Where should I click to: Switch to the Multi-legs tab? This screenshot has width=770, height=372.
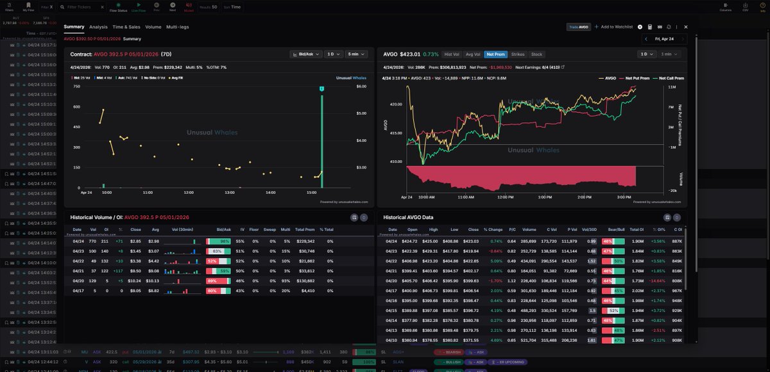pos(178,27)
